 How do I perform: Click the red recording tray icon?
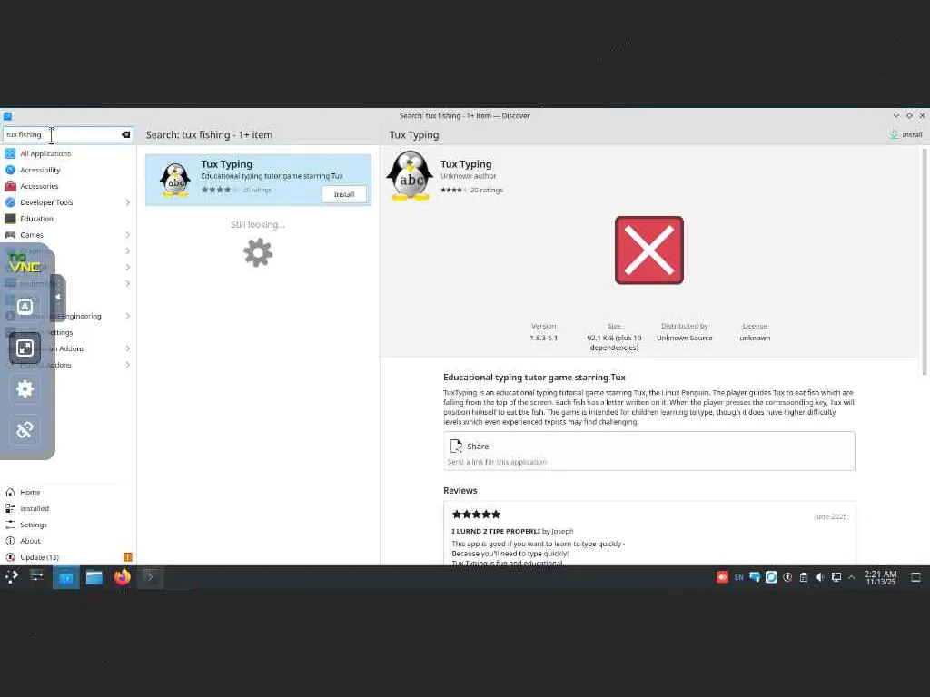pos(722,577)
